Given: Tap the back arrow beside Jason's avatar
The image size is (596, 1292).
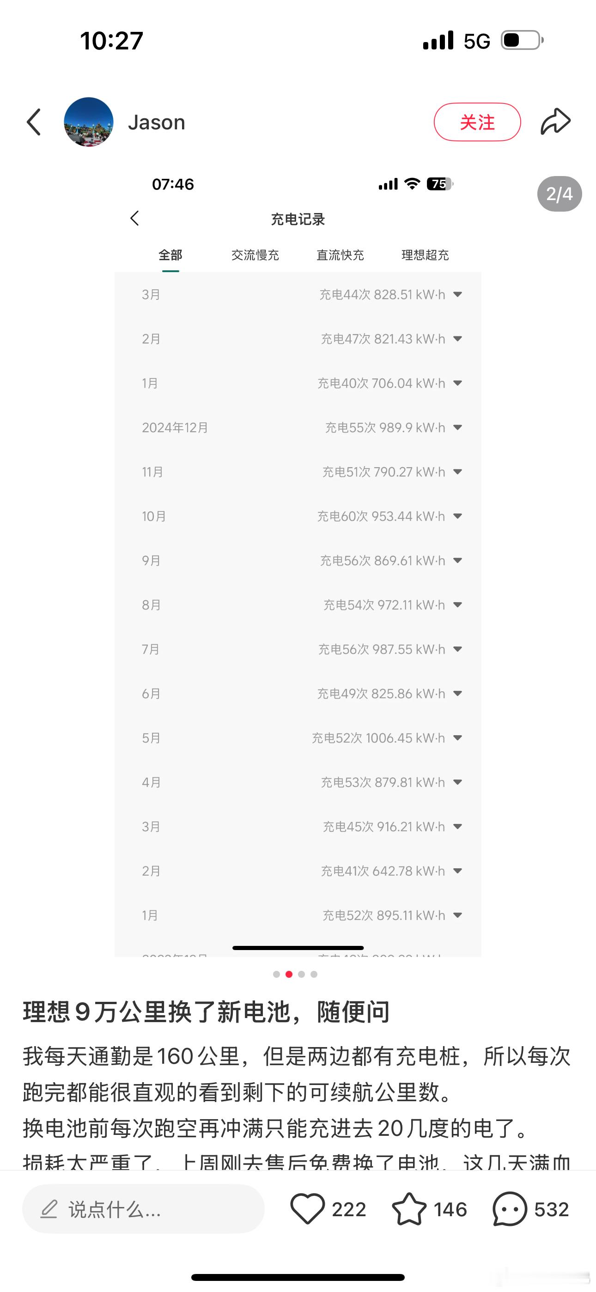Looking at the screenshot, I should click(x=34, y=122).
